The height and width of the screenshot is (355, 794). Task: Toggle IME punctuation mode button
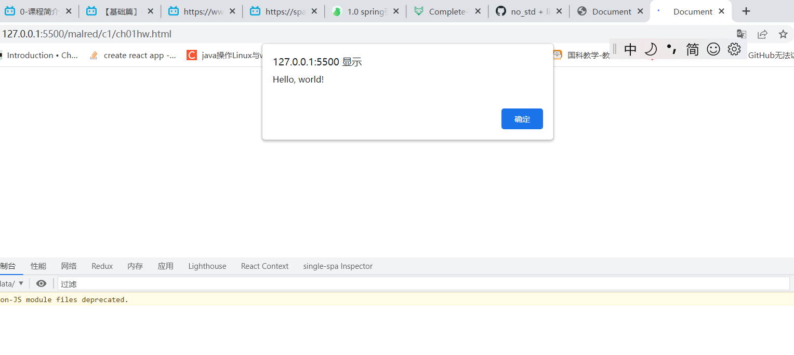(671, 49)
